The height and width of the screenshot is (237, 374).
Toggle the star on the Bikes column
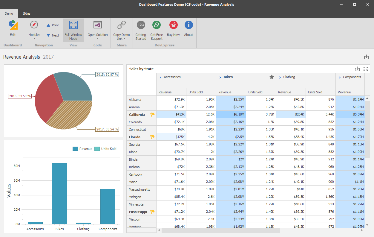[272, 77]
